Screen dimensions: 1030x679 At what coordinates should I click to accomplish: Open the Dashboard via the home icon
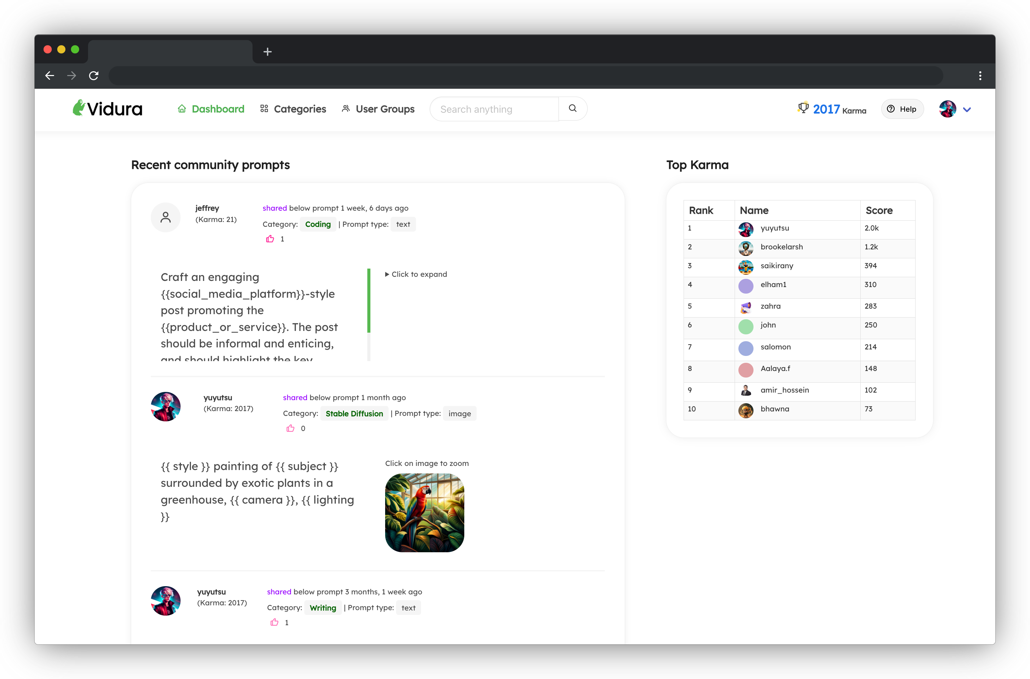[x=182, y=109]
